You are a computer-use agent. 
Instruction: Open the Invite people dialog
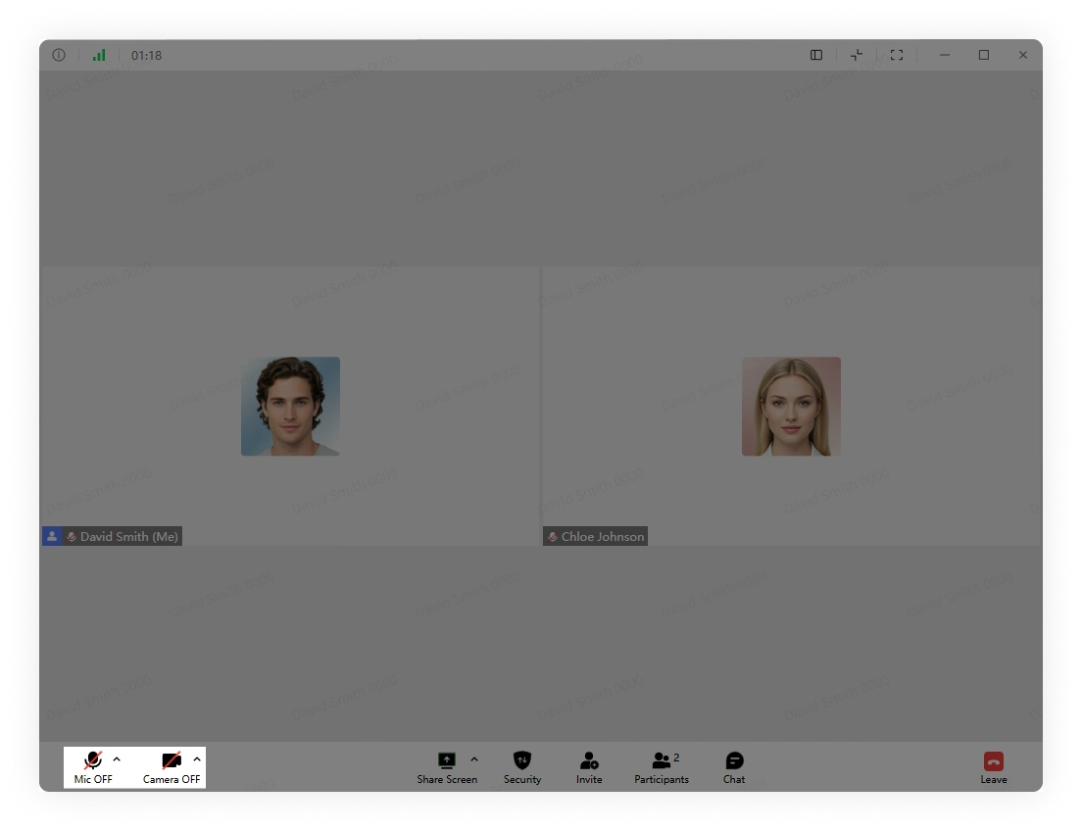tap(589, 767)
